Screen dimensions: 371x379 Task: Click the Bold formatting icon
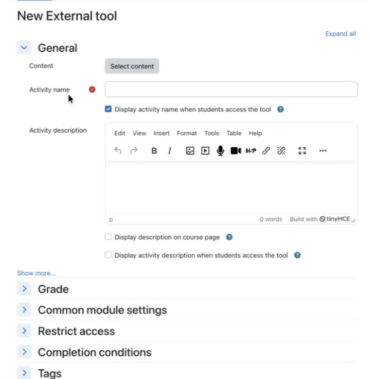pyautogui.click(x=154, y=151)
